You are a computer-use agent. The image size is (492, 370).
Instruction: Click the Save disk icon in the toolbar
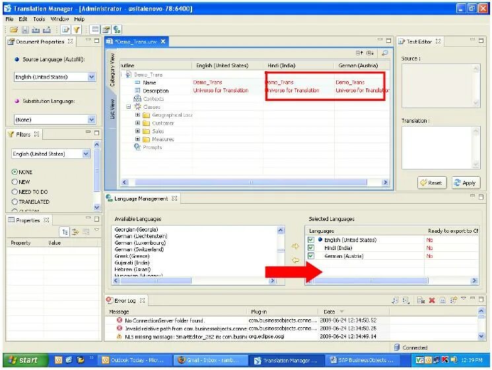tap(25, 30)
